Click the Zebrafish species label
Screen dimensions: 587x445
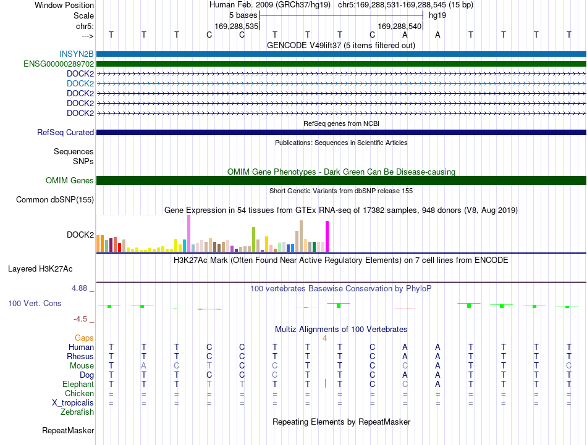pos(77,412)
